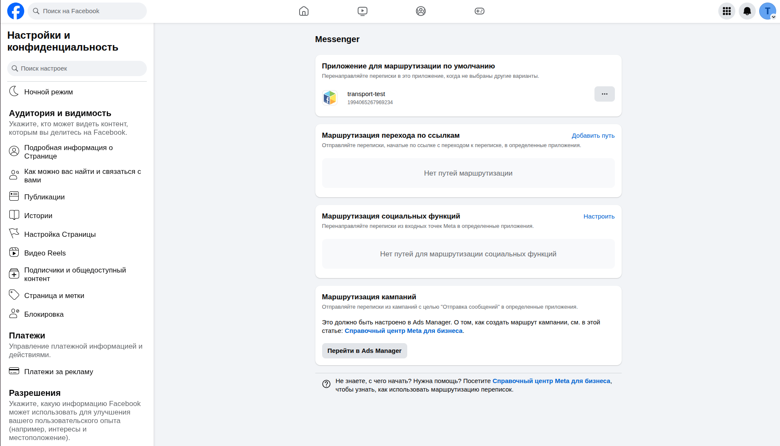Open Настройка Страницы item

coord(77,234)
